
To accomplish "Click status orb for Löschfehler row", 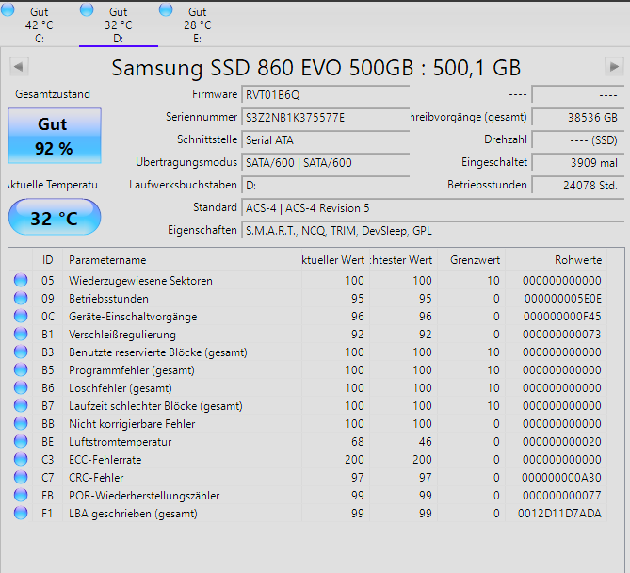I will coord(21,387).
